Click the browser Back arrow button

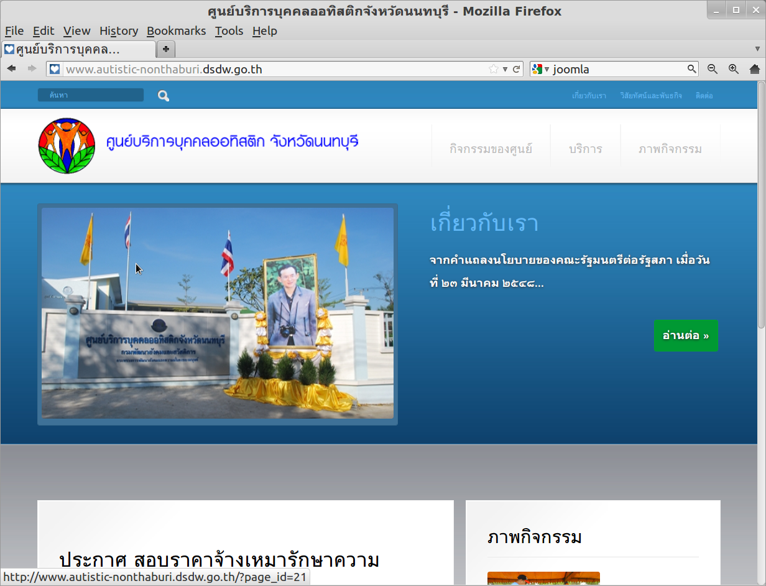[x=12, y=69]
